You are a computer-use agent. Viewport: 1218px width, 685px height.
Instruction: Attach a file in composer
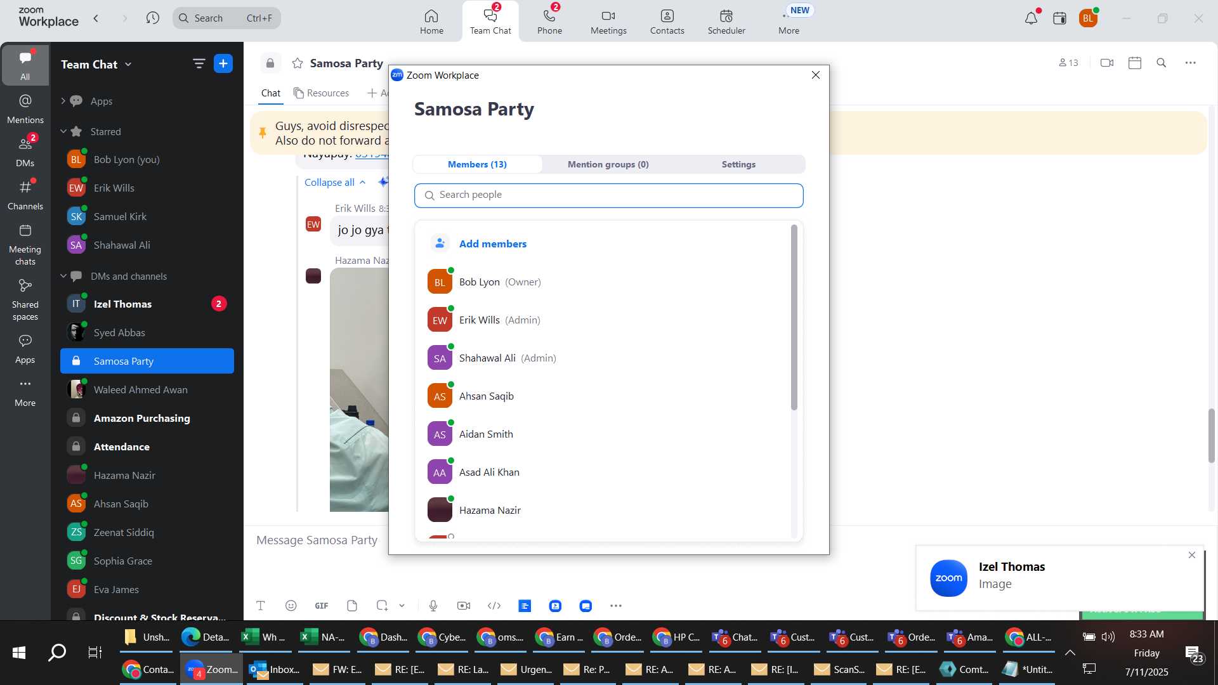click(352, 606)
